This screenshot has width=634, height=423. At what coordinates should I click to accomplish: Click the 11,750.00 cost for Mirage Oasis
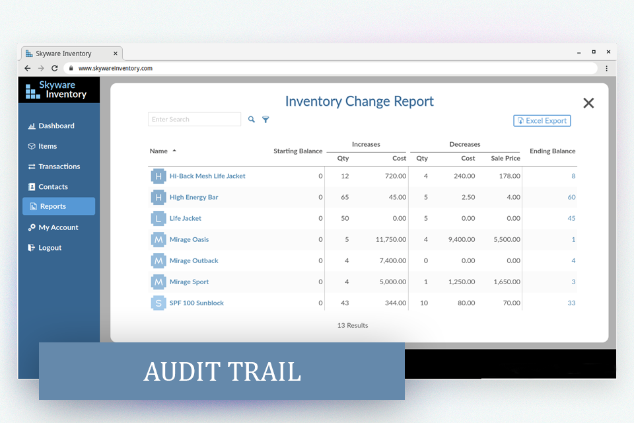click(x=391, y=239)
